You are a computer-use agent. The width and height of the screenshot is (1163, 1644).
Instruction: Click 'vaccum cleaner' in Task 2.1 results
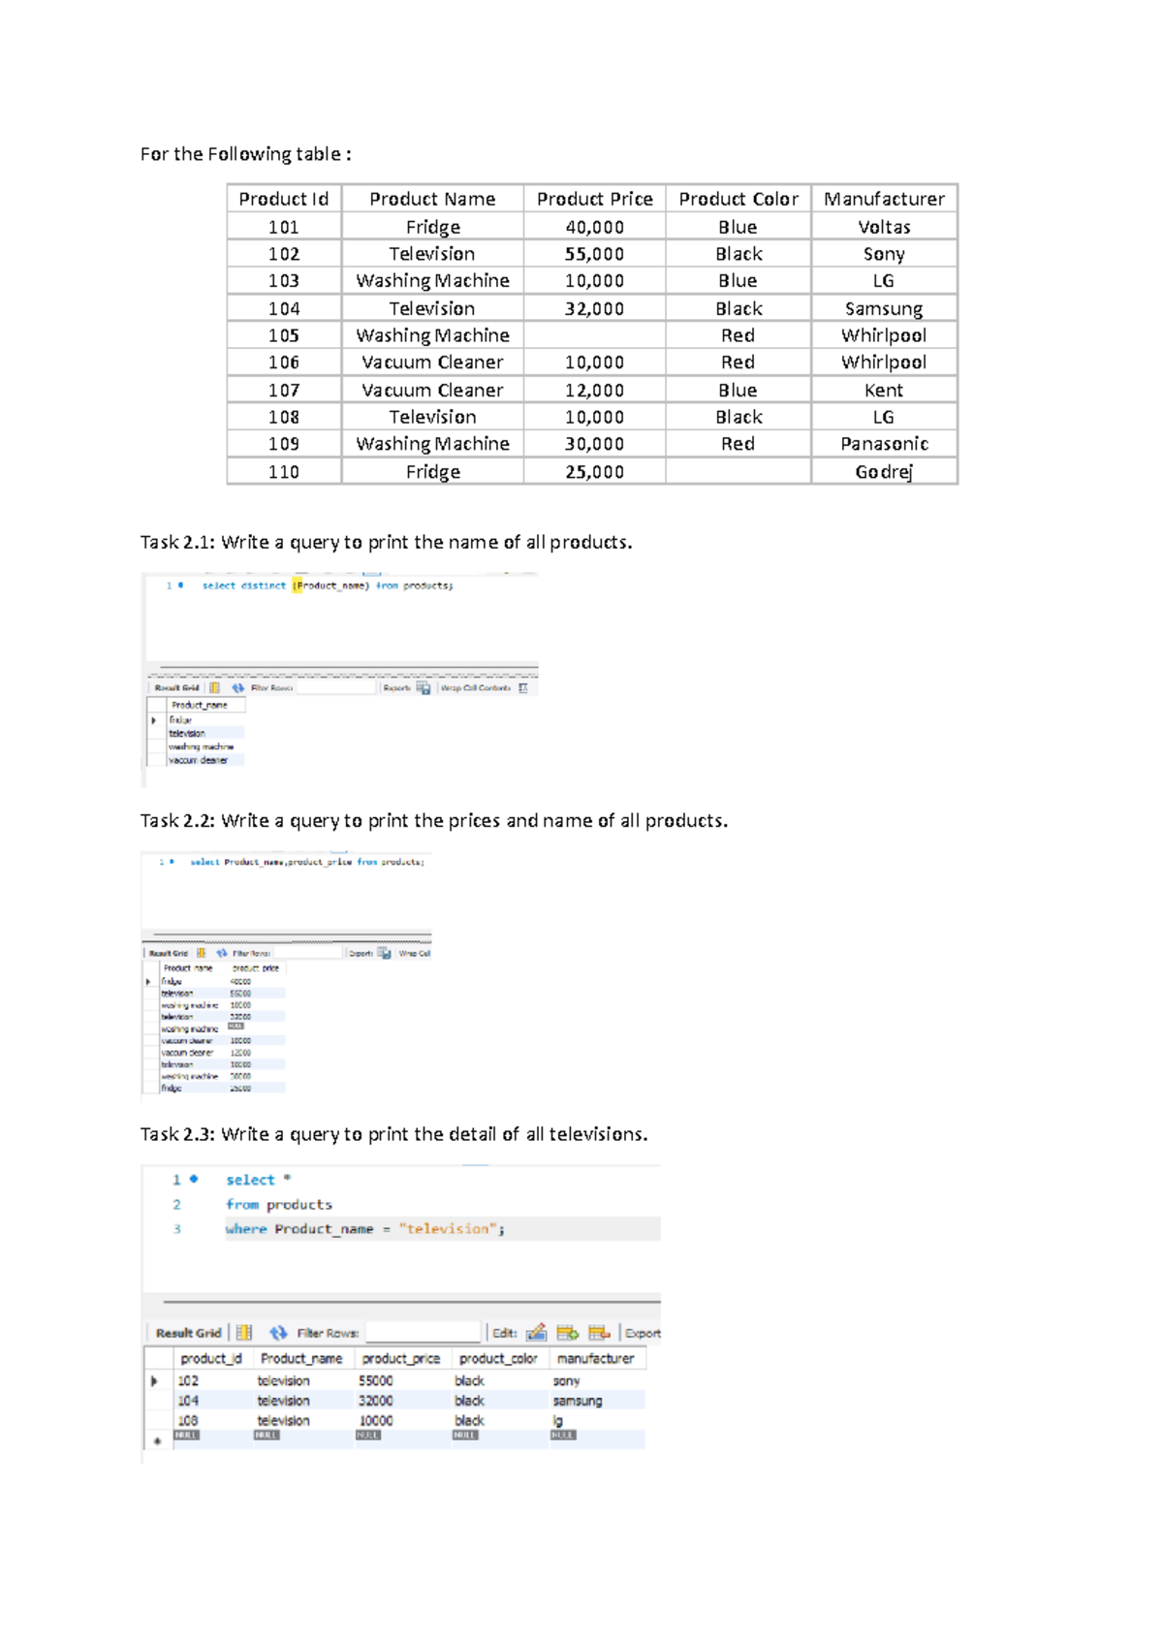[199, 761]
